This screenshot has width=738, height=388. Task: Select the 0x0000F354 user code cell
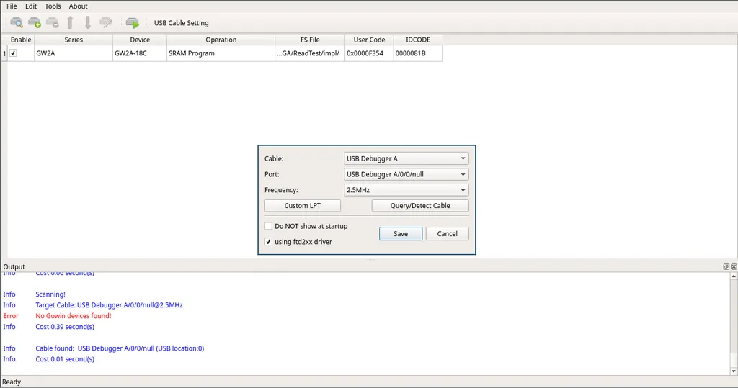click(370, 53)
